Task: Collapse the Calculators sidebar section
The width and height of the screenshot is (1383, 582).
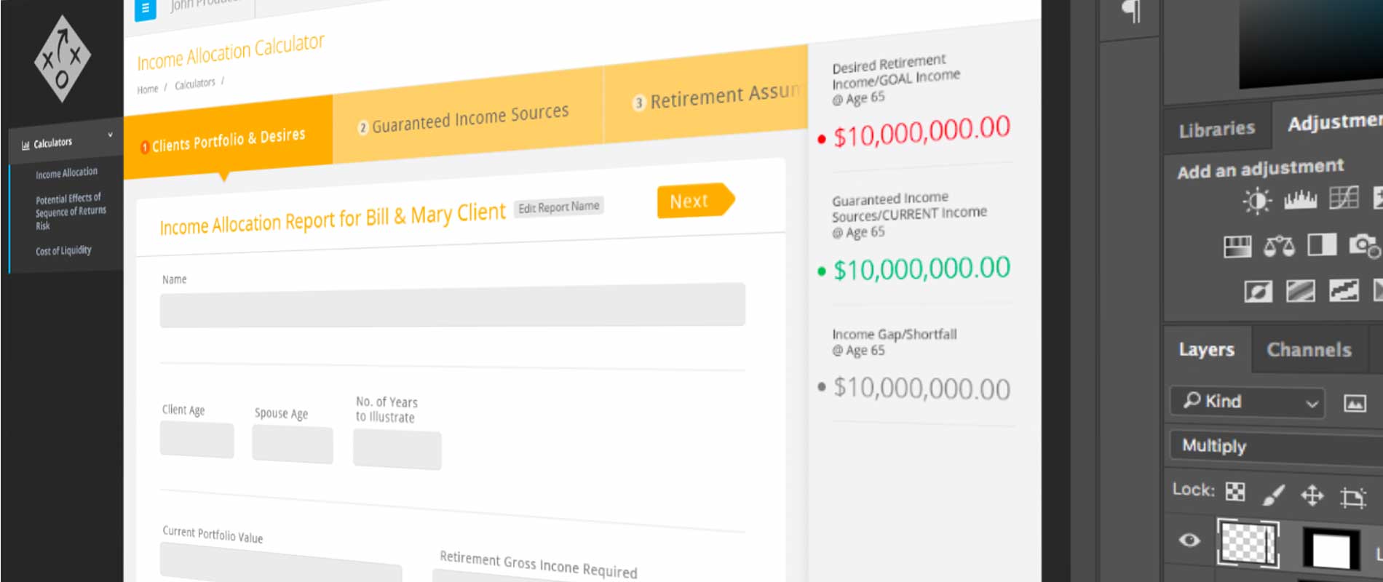Action: 110,135
